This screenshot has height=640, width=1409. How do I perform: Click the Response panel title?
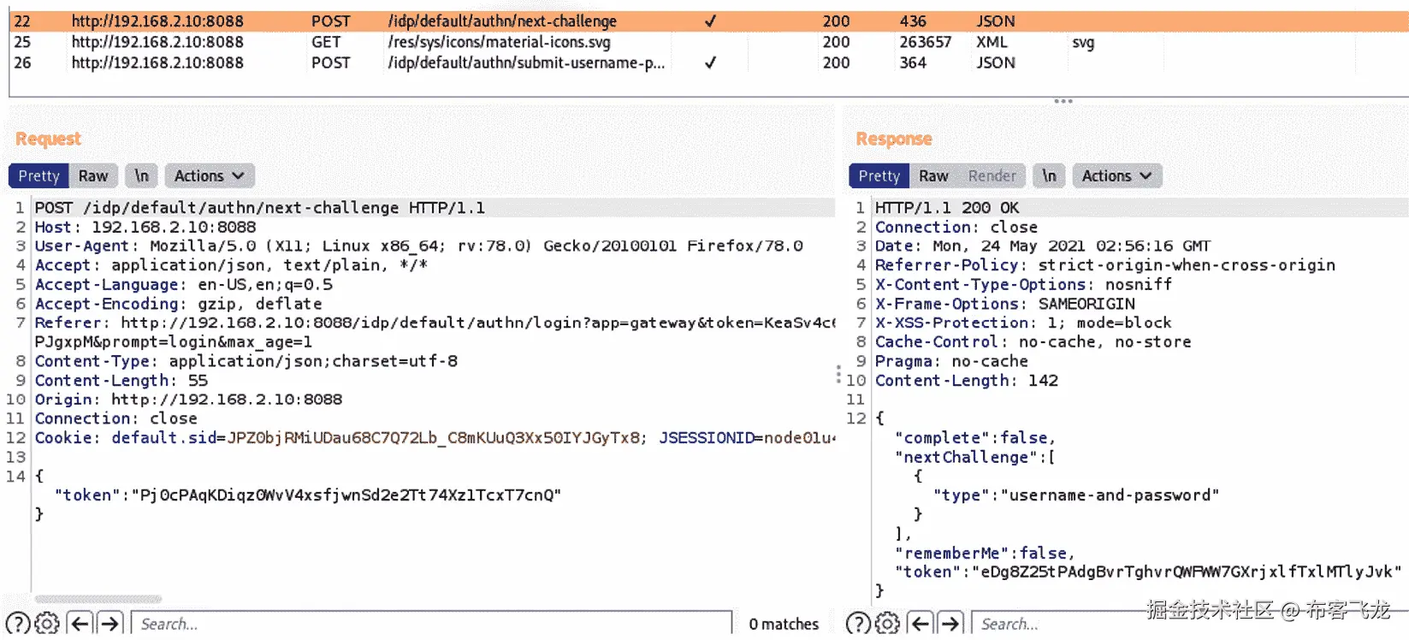[x=894, y=139]
